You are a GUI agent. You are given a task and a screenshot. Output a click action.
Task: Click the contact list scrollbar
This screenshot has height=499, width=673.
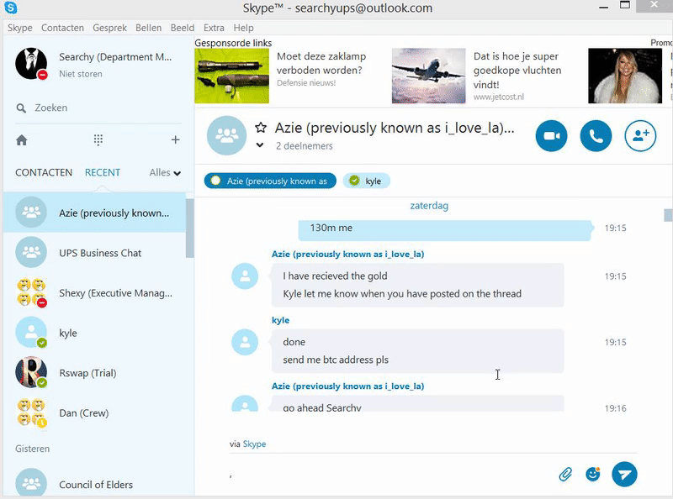click(190, 228)
